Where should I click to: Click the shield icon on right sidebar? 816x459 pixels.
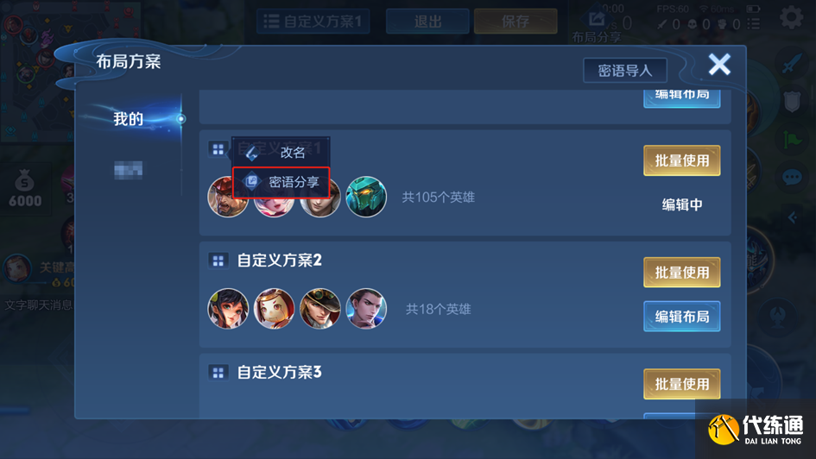click(x=792, y=102)
